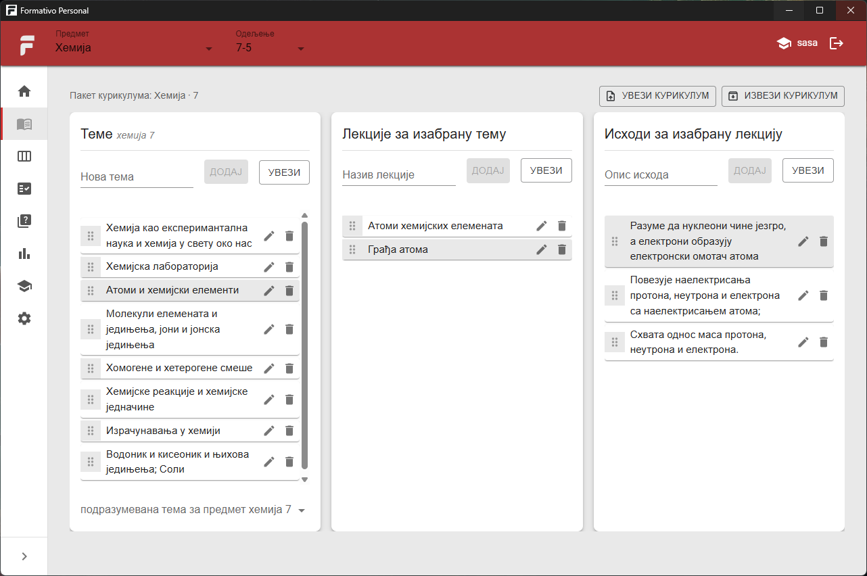Open the Предмет dropdown showing Хемија

(134, 48)
